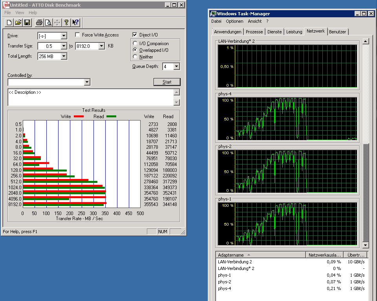The image size is (377, 301).
Task: Click description box scroll down arrow
Action: click(x=177, y=102)
